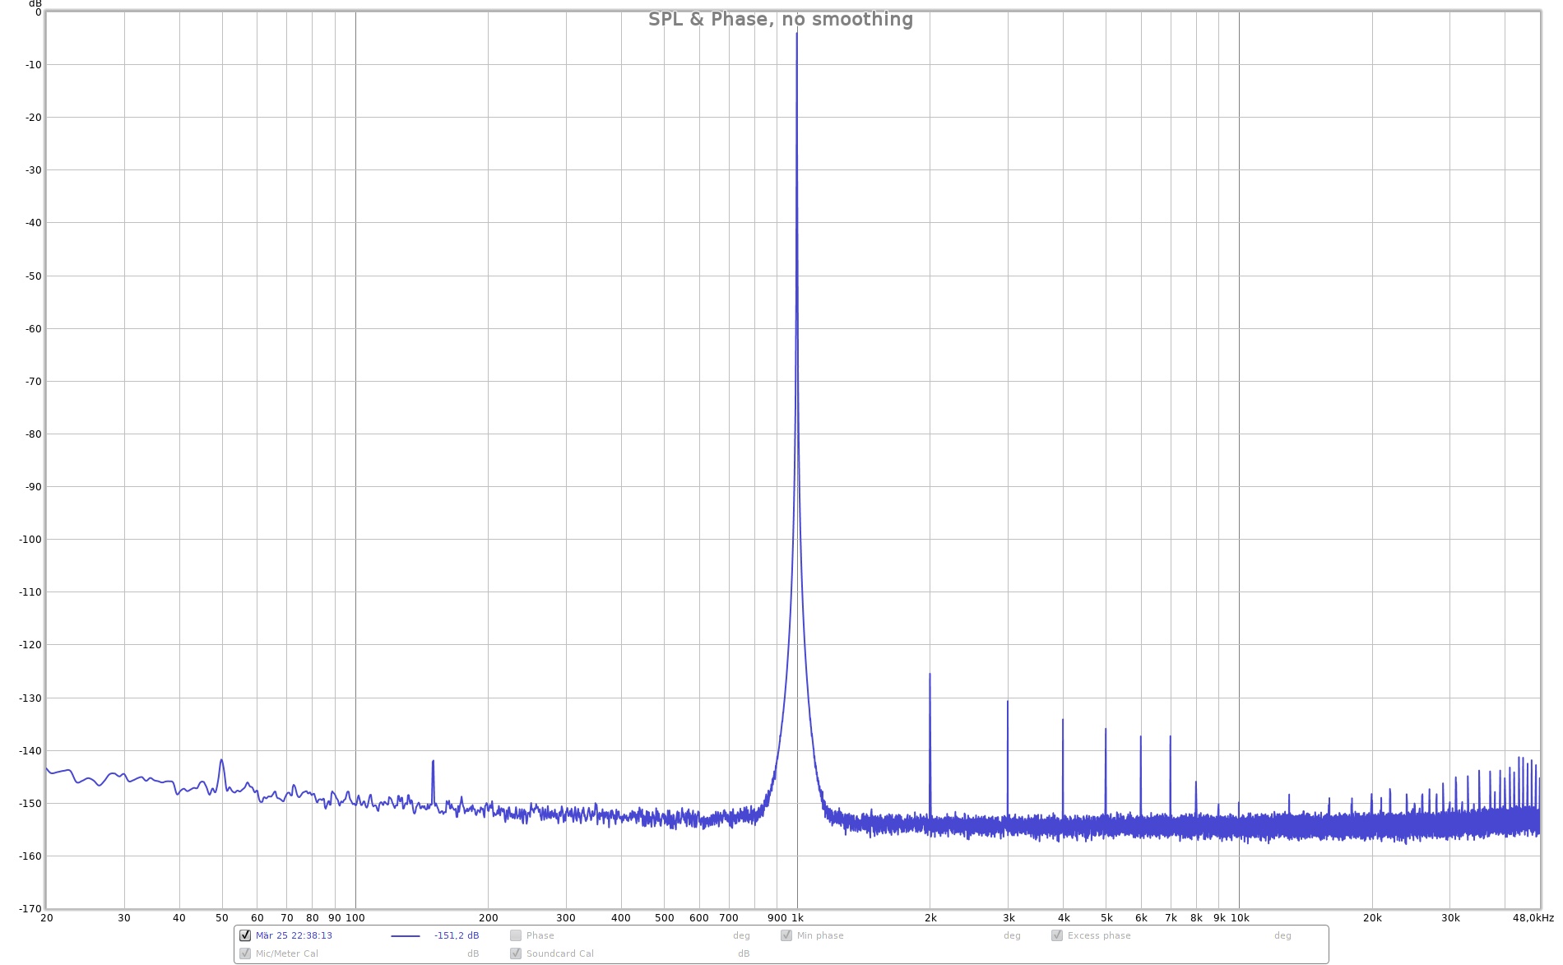Click the -170 dB axis label
This screenshot has width=1563, height=965.
click(x=30, y=908)
